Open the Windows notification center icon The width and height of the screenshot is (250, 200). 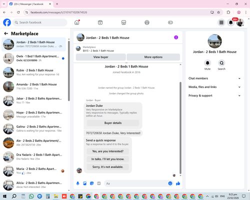tap(244, 196)
